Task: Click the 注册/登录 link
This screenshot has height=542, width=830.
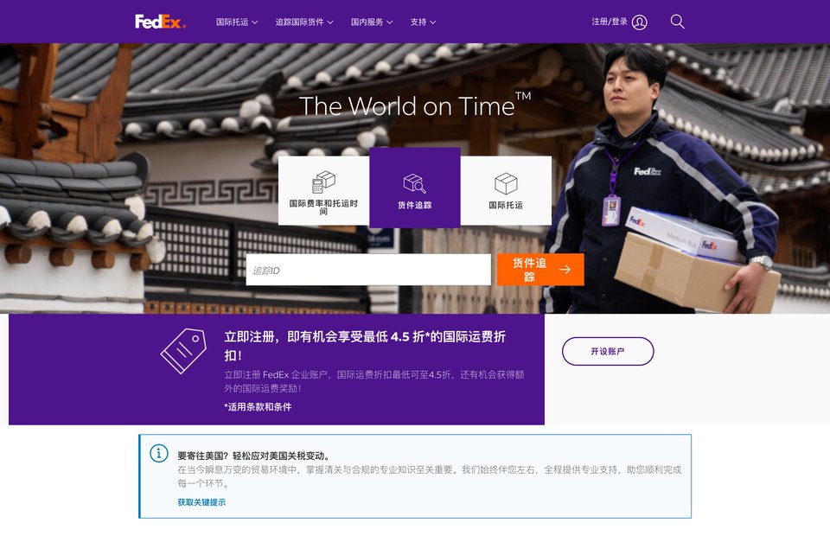Action: pyautogui.click(x=610, y=22)
